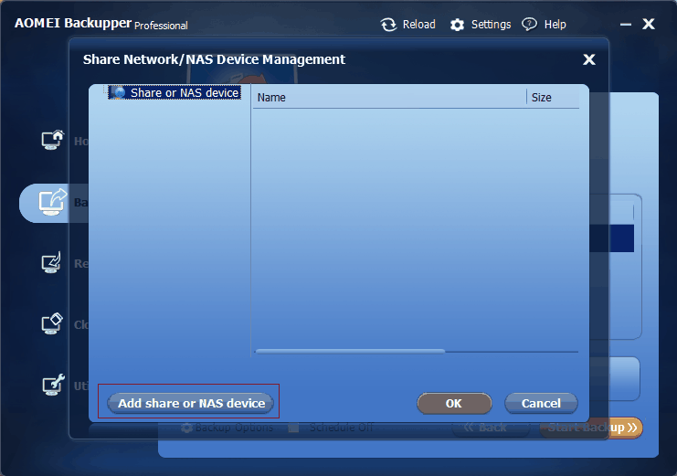Click the Reload text label

point(418,25)
